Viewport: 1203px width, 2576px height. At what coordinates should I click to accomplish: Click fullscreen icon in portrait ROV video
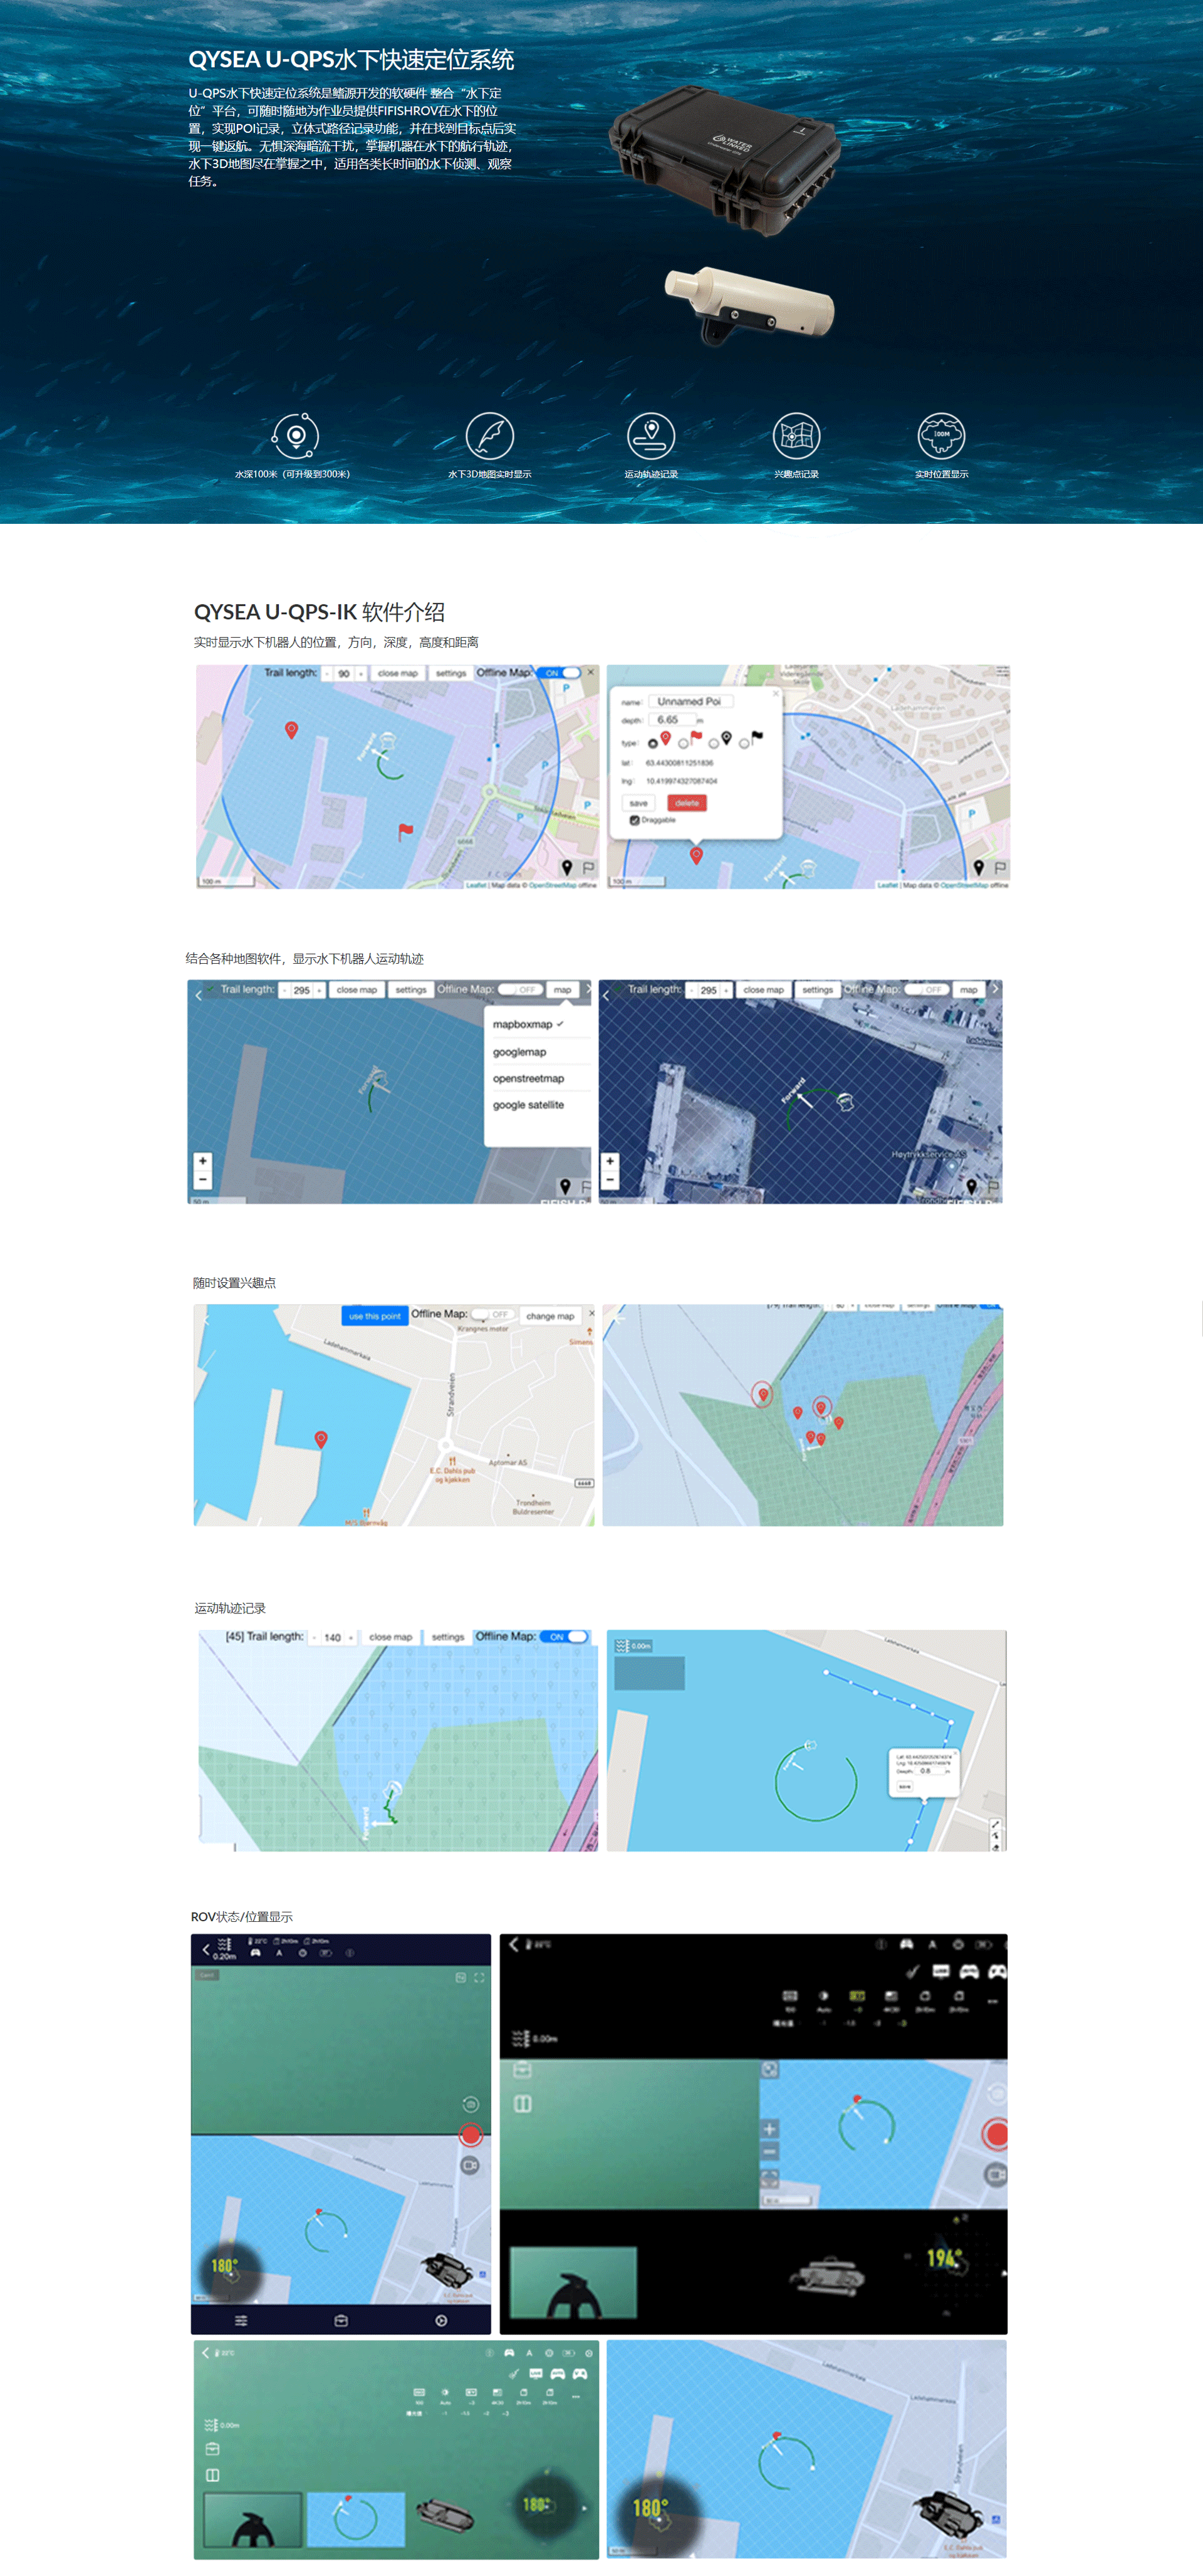tap(479, 1977)
